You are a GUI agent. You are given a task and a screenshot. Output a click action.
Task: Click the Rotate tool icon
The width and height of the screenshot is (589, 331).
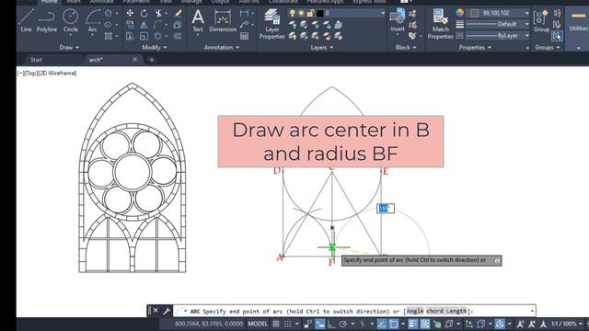click(144, 14)
